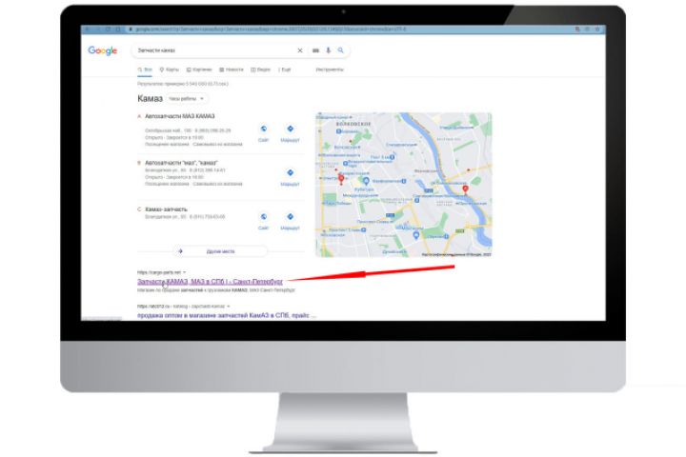Open Инструменты search tools
This screenshot has width=686, height=457.
point(330,70)
